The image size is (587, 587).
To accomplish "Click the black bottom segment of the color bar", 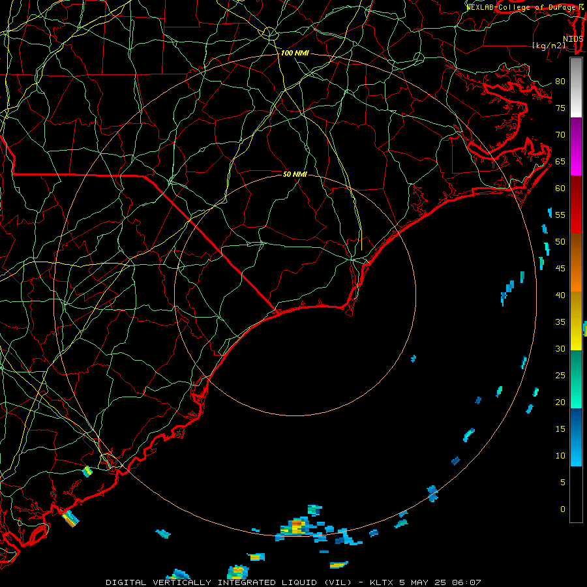I will [x=576, y=494].
